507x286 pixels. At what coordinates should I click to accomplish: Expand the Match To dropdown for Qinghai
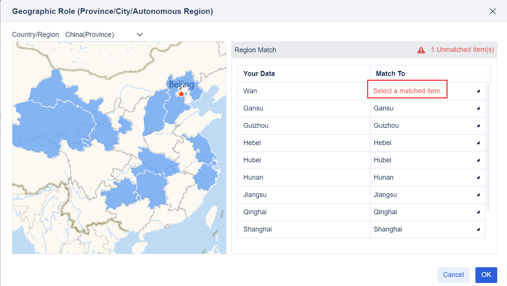tap(478, 212)
